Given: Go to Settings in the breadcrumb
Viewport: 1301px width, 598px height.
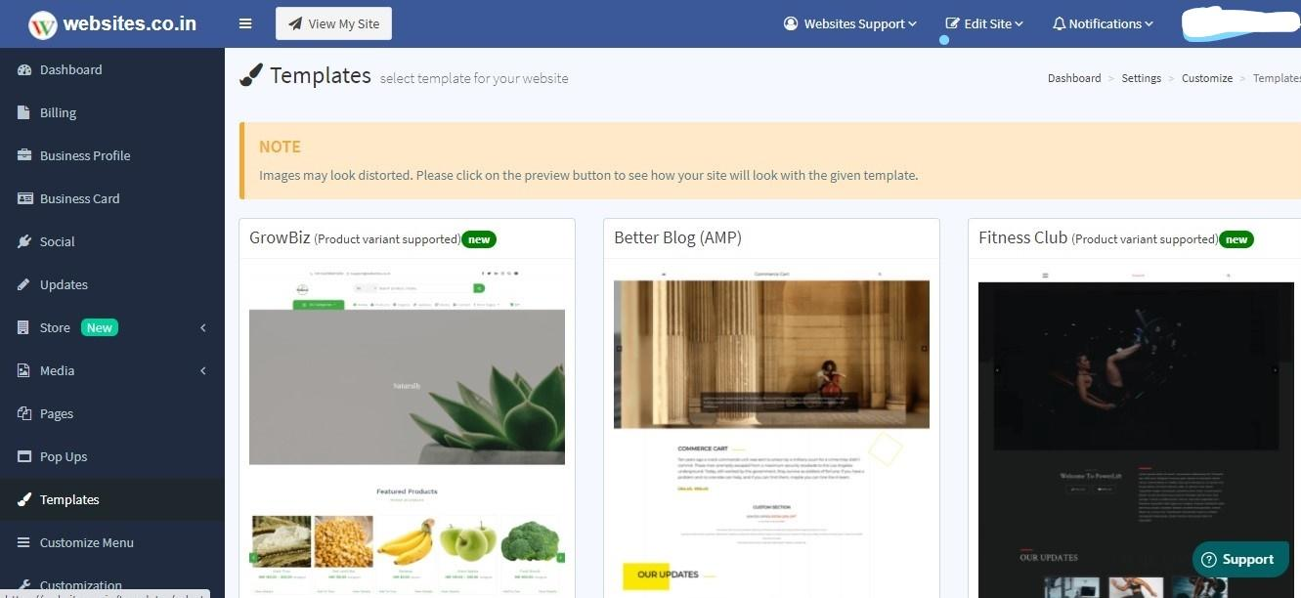Looking at the screenshot, I should pos(1141,78).
